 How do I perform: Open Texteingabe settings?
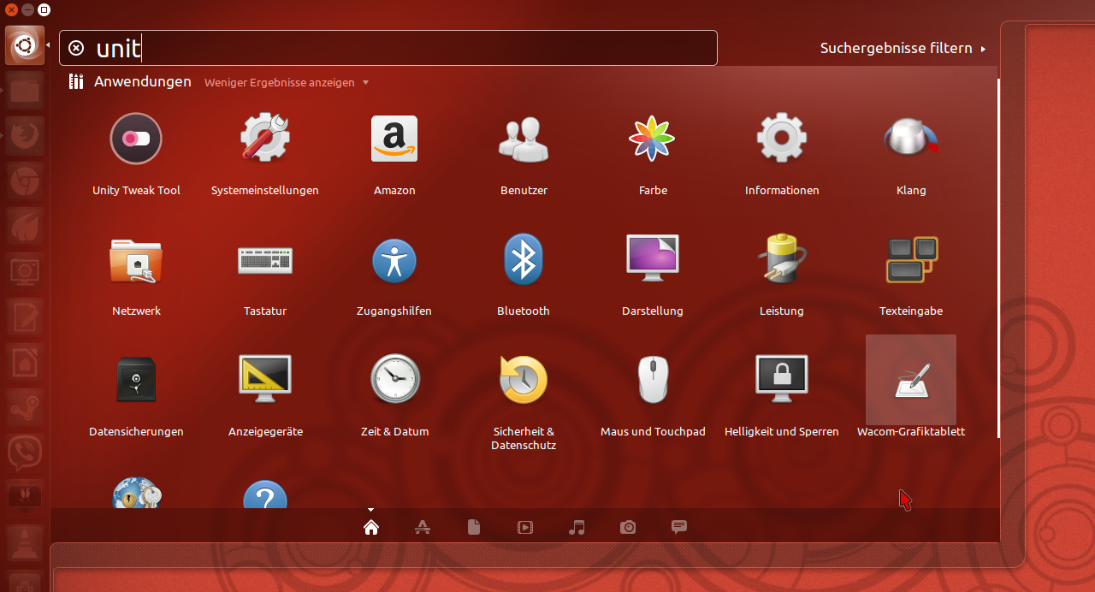pyautogui.click(x=911, y=259)
